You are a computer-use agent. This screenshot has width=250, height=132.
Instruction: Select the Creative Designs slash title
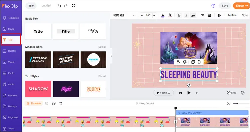(38, 59)
